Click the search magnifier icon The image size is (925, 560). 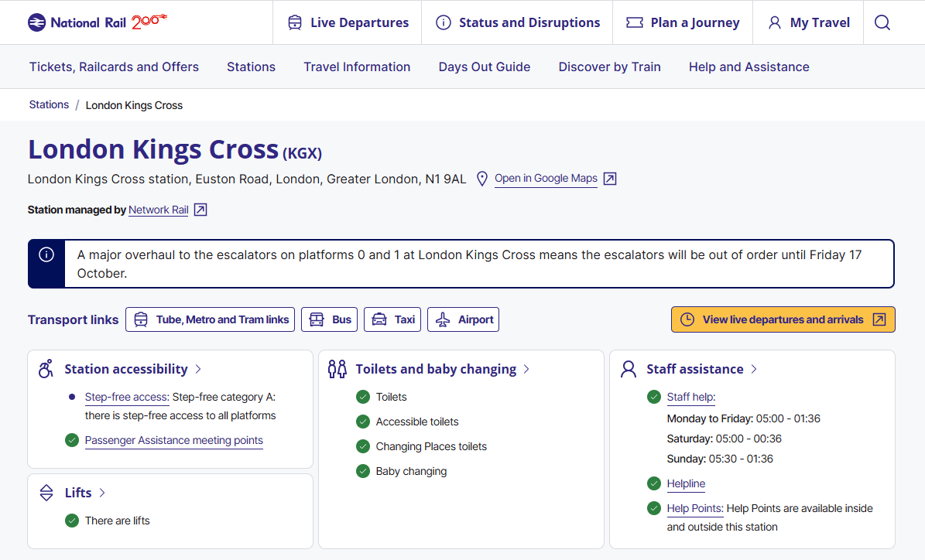[882, 22]
